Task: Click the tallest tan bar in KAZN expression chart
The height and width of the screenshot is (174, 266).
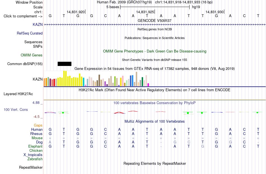Action: (136, 79)
